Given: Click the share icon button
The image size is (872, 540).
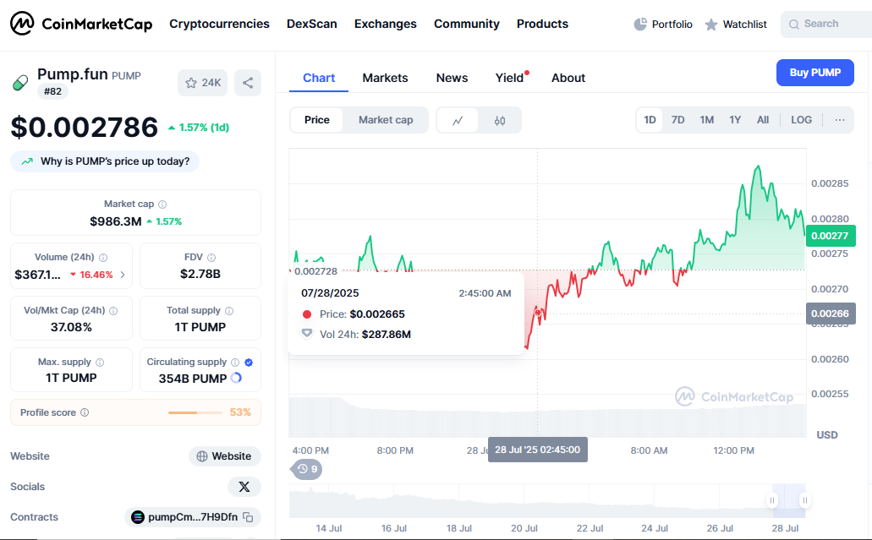Looking at the screenshot, I should coord(248,83).
